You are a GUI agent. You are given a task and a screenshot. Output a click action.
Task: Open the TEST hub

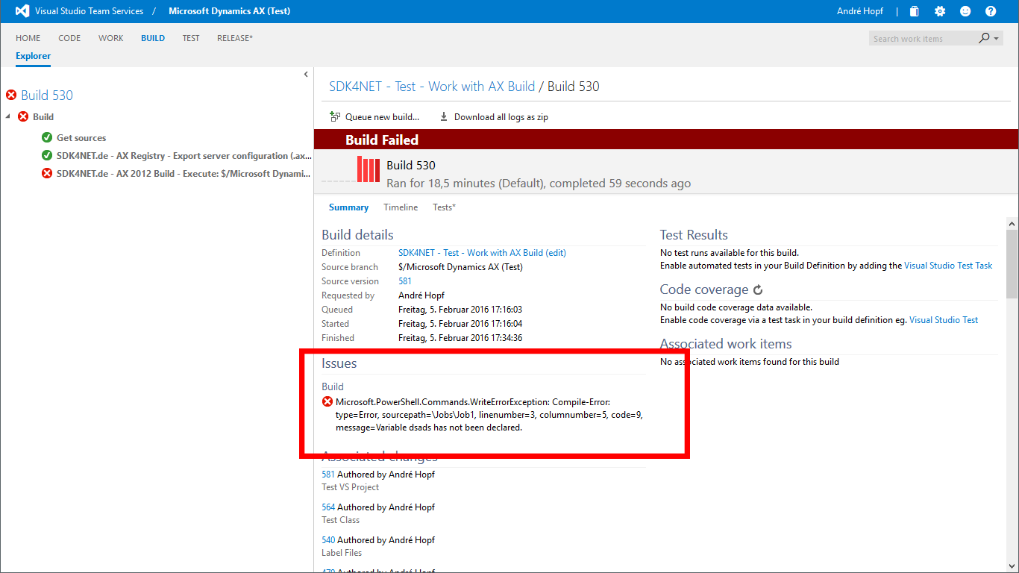click(191, 38)
